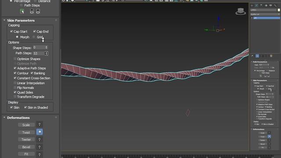Click the Pick Shape icon in right command panel
This screenshot has width=281, height=158.
point(261,76)
